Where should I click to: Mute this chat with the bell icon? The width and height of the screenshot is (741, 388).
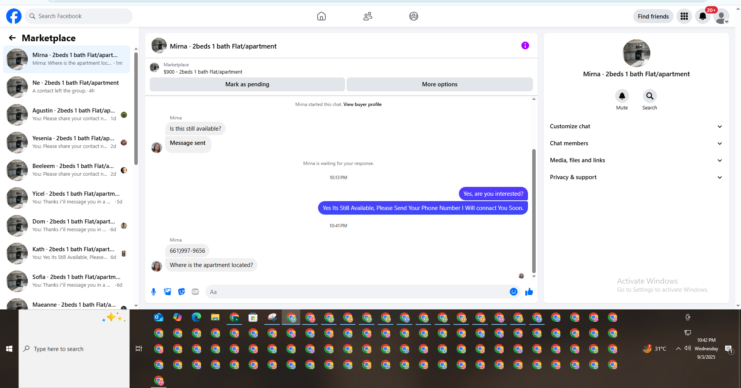pyautogui.click(x=622, y=96)
